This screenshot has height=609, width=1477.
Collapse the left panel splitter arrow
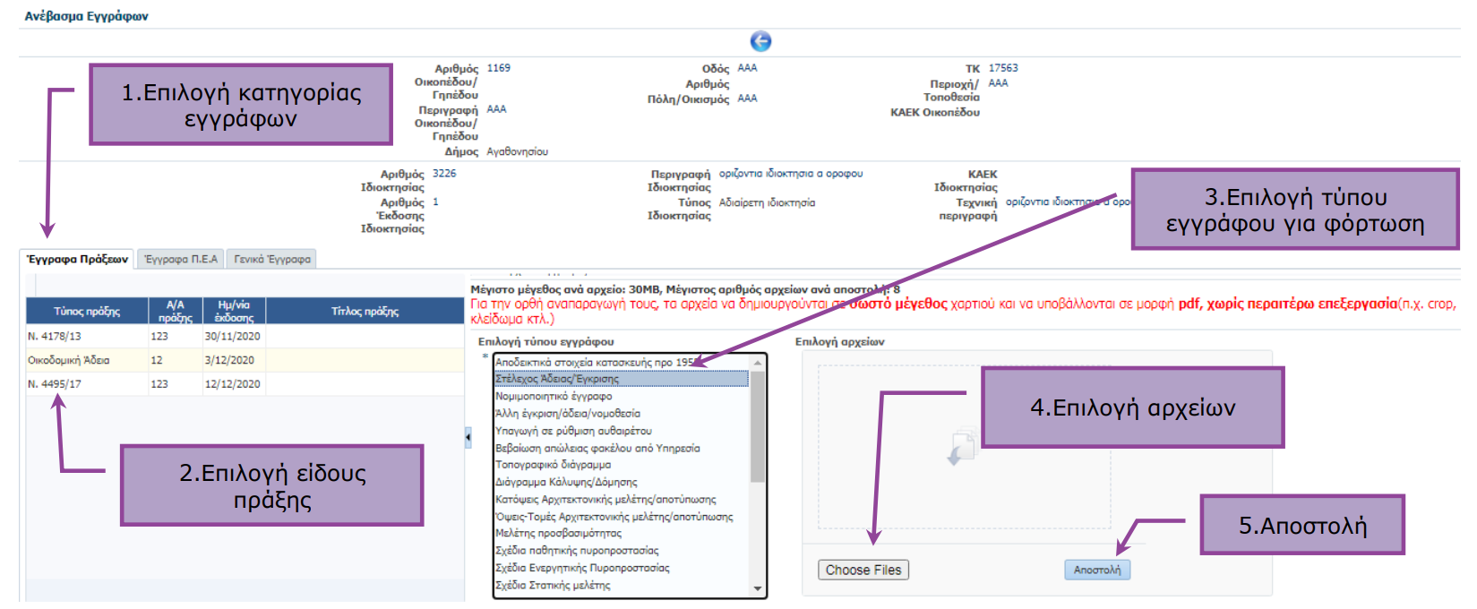468,437
